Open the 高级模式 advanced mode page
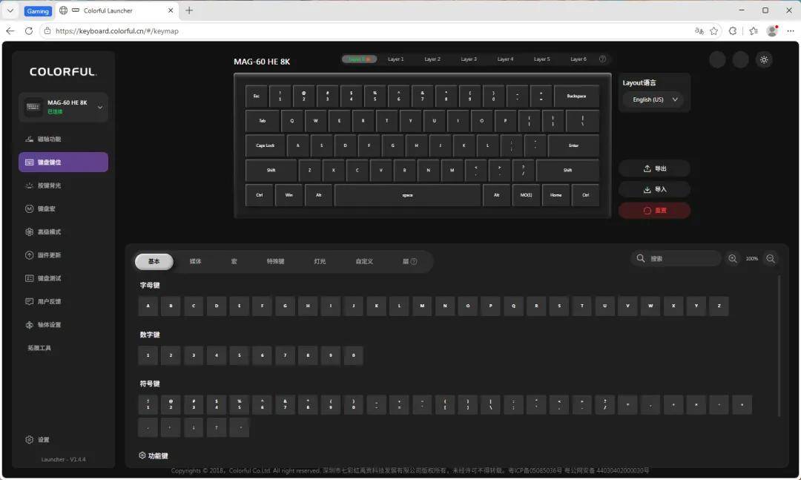The height and width of the screenshot is (480, 801). click(x=63, y=232)
